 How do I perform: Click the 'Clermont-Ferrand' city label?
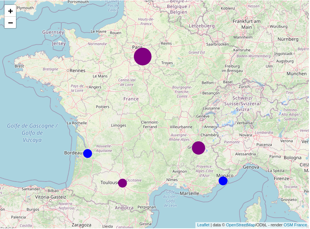point(150,125)
